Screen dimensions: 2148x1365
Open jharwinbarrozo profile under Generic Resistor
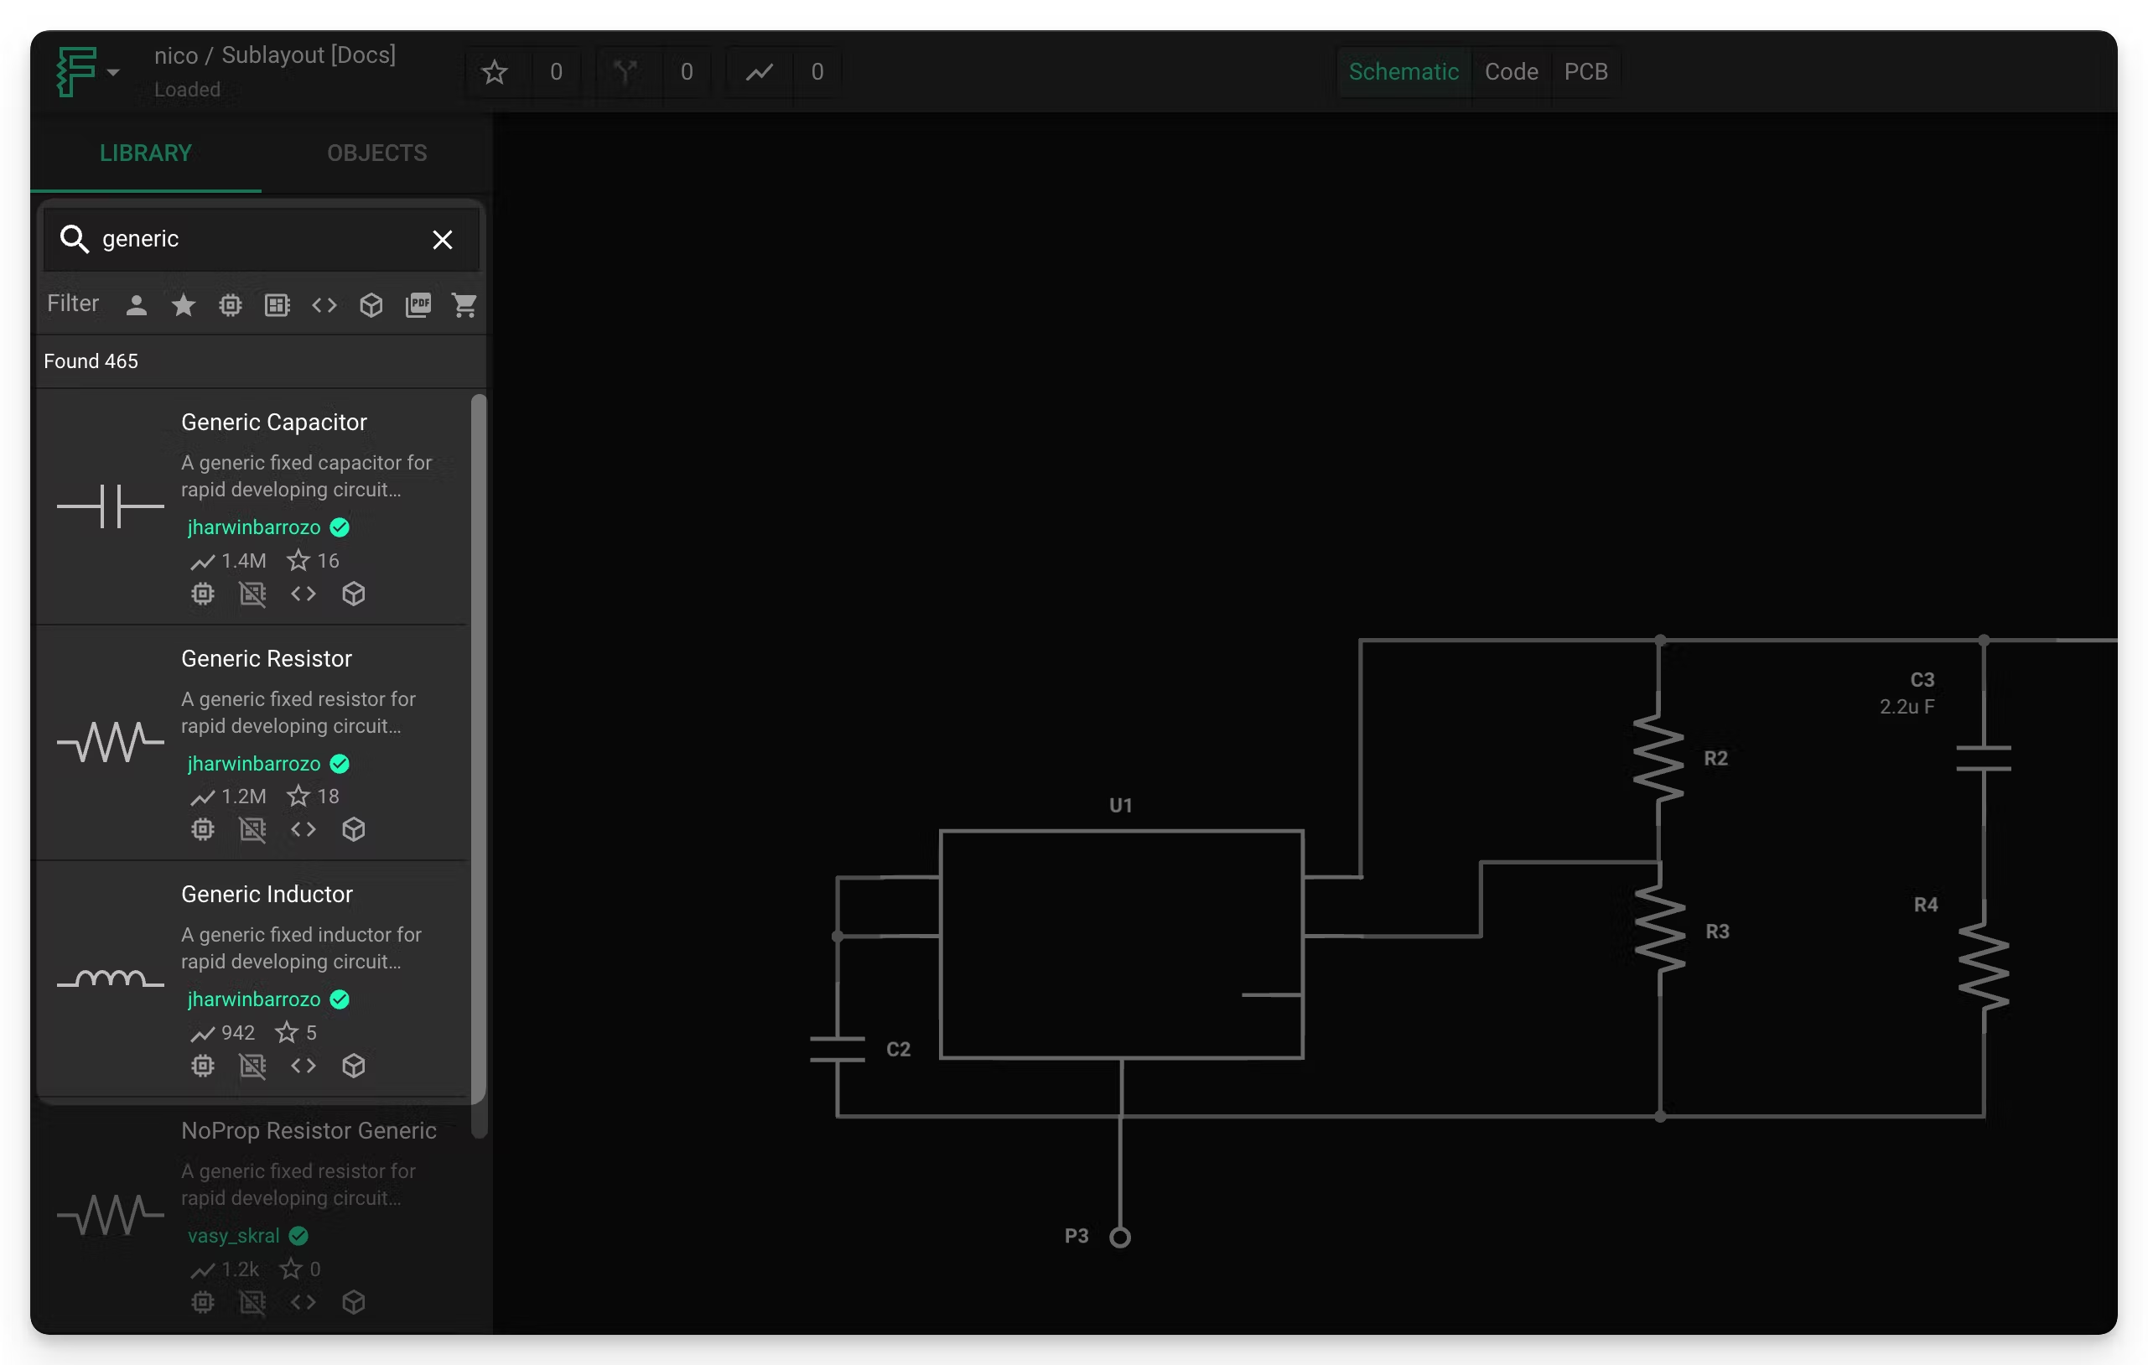coord(253,764)
